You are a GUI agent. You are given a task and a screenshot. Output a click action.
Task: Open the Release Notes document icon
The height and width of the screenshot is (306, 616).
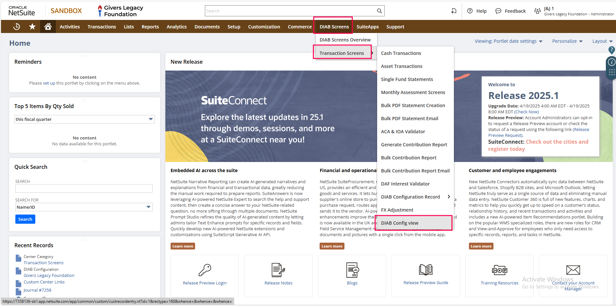[x=278, y=270]
